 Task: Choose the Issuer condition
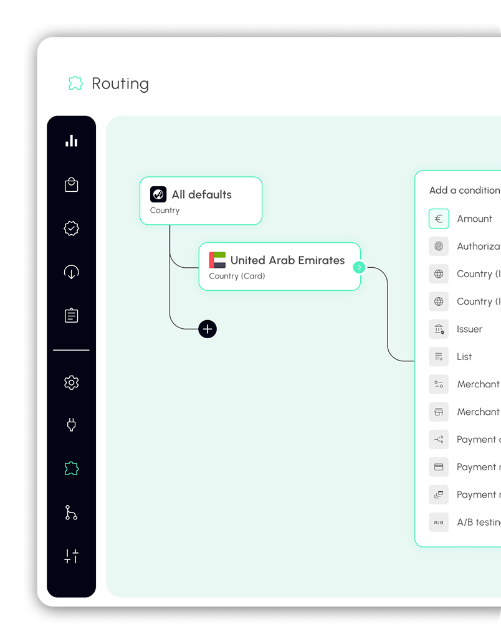pos(469,329)
